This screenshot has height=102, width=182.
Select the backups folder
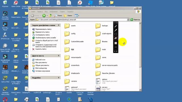pos(102,26)
